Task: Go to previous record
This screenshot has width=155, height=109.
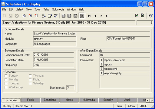Action: tap(95, 16)
